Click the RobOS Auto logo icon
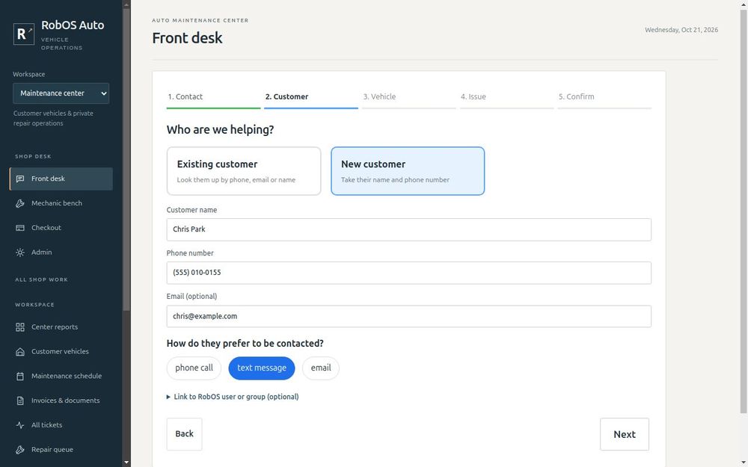Viewport: 748px width, 467px height. tap(24, 34)
